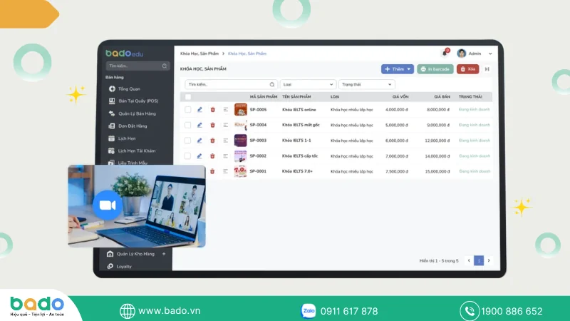
Task: Go to the next page arrow
Action: tap(489, 260)
